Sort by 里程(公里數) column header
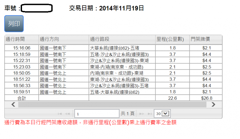 click(x=173, y=40)
